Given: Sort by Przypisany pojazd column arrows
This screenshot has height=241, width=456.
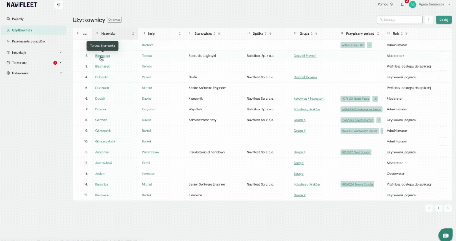Looking at the screenshot, I should click(x=378, y=34).
